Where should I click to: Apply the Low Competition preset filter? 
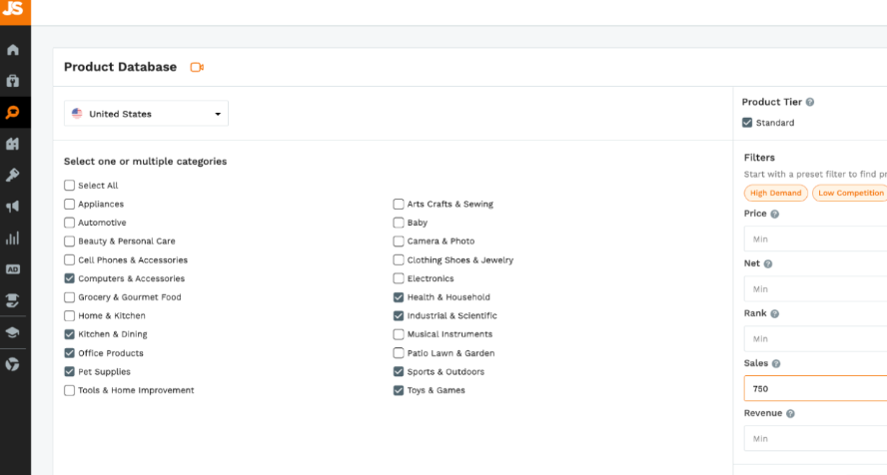pos(850,194)
